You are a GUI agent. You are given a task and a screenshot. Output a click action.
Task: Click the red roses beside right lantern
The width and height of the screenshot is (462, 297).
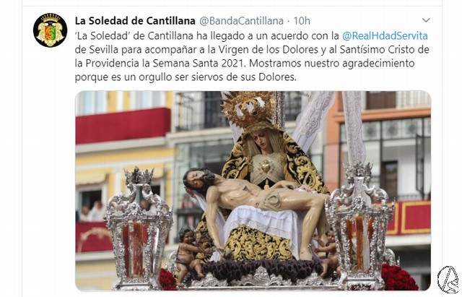point(398,277)
